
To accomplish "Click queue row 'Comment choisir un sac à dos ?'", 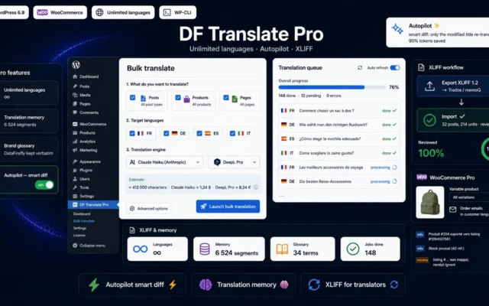I will [338, 110].
